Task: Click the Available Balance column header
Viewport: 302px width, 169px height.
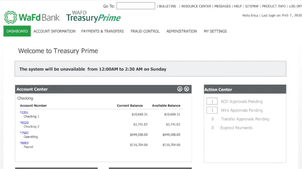Action: coord(166,106)
